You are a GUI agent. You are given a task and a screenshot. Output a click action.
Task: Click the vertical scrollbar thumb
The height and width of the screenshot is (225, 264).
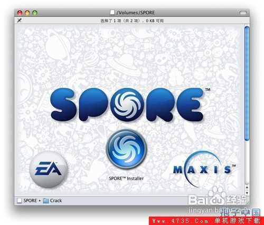click(247, 83)
